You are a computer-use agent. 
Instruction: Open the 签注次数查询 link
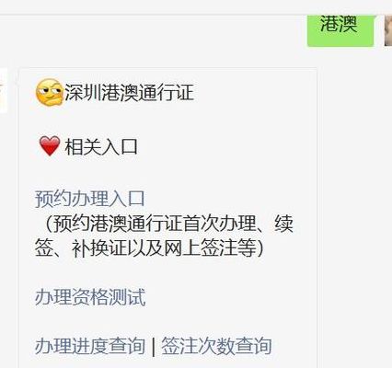point(216,346)
